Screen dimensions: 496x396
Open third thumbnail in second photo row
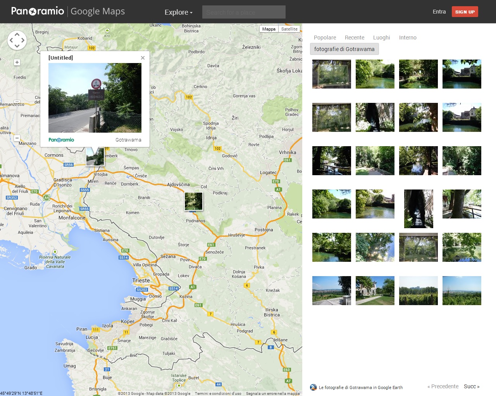(x=418, y=117)
